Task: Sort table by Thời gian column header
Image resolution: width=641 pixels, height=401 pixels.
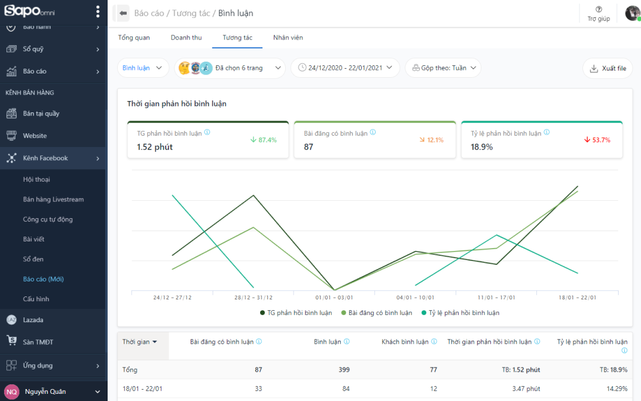Action: [140, 342]
